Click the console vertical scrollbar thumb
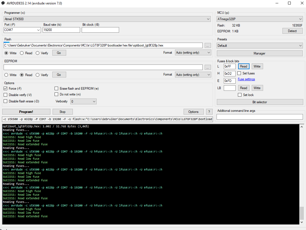The height and width of the screenshot is (230, 306). (302, 213)
